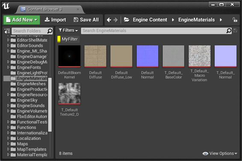Select the EngineLightProf folder
The width and height of the screenshot is (242, 161).
coord(29,73)
